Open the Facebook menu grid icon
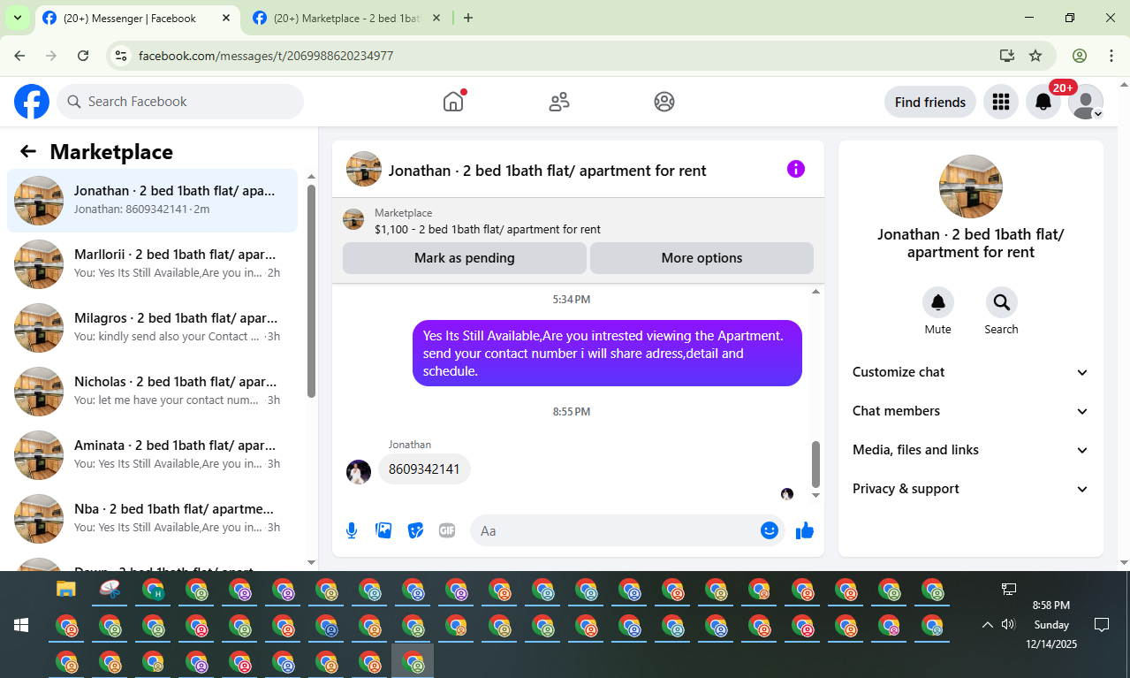Screen dimensions: 1130x678 pos(1001,102)
